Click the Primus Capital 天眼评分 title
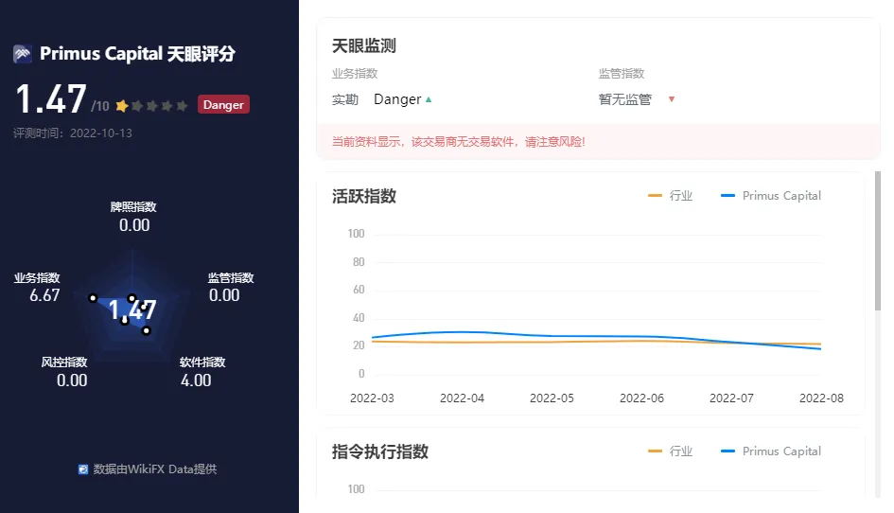 pyautogui.click(x=137, y=54)
